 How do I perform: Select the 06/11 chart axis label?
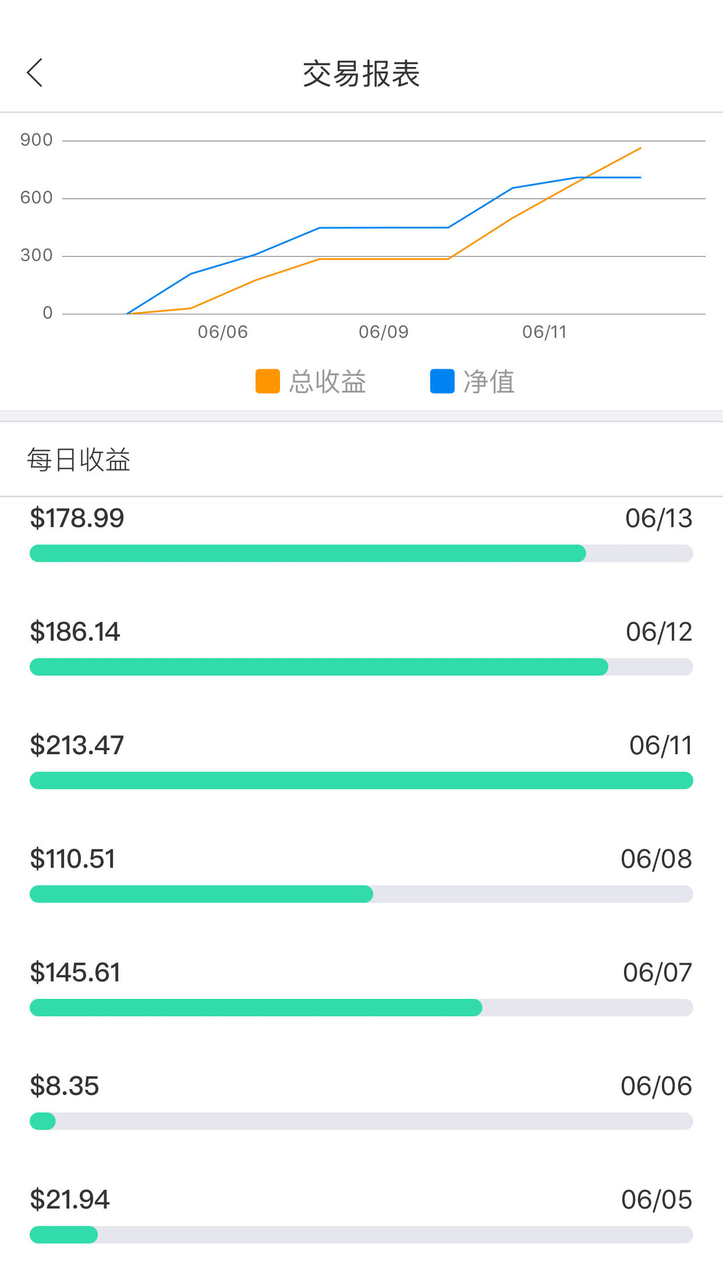pos(544,332)
